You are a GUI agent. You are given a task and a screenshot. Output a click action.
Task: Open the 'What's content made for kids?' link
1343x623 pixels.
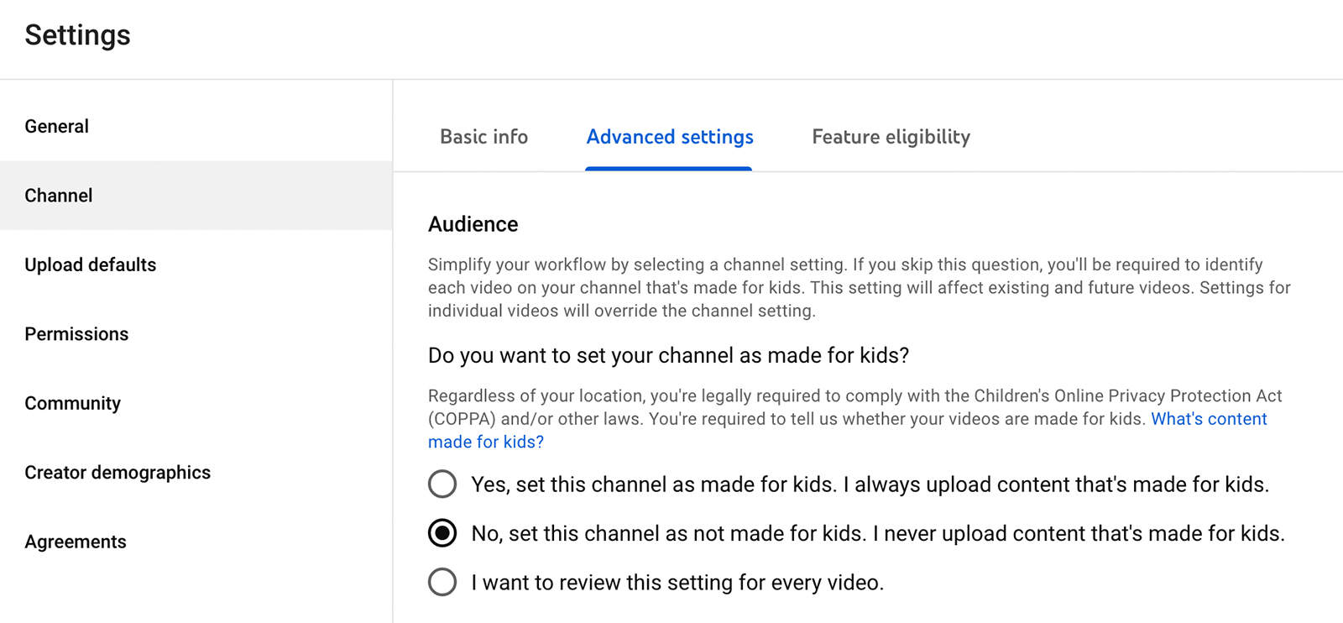pos(1208,419)
